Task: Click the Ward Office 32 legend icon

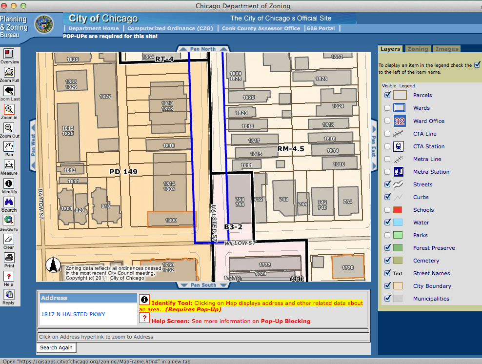Action: [400, 121]
